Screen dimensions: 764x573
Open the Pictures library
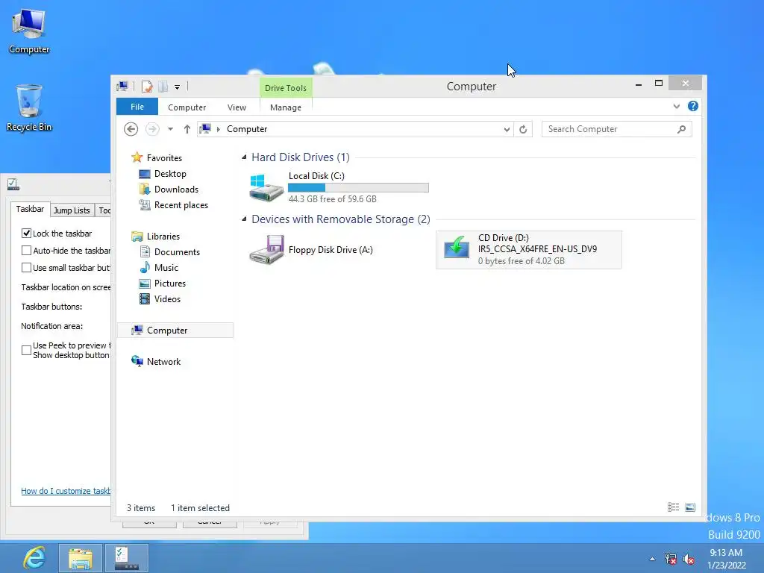coord(169,283)
